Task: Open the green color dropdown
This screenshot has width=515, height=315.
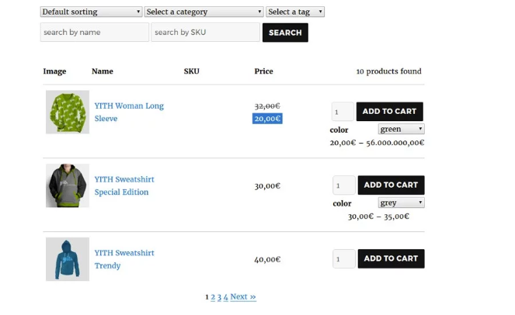Action: 401,129
